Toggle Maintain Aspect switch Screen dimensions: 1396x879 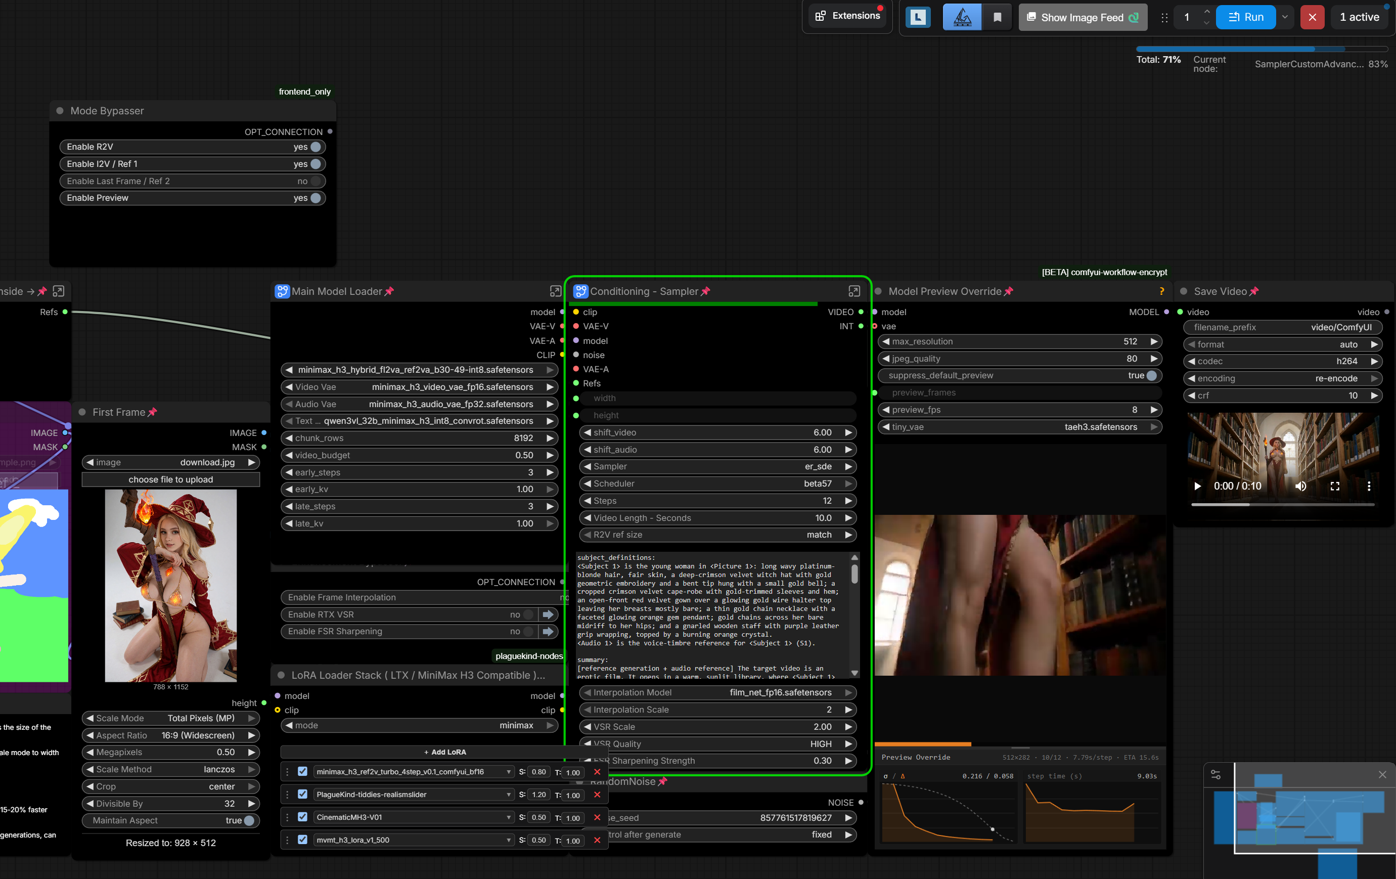249,820
